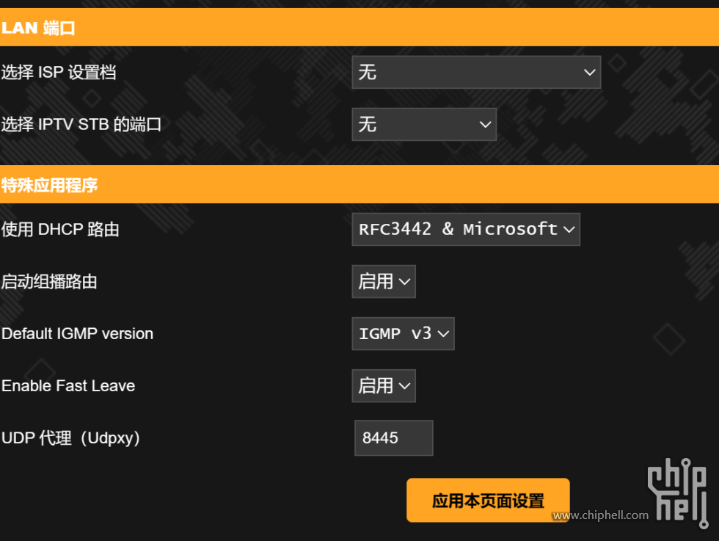The width and height of the screenshot is (719, 541).
Task: Click the Default IGMP version label
Action: pos(78,333)
